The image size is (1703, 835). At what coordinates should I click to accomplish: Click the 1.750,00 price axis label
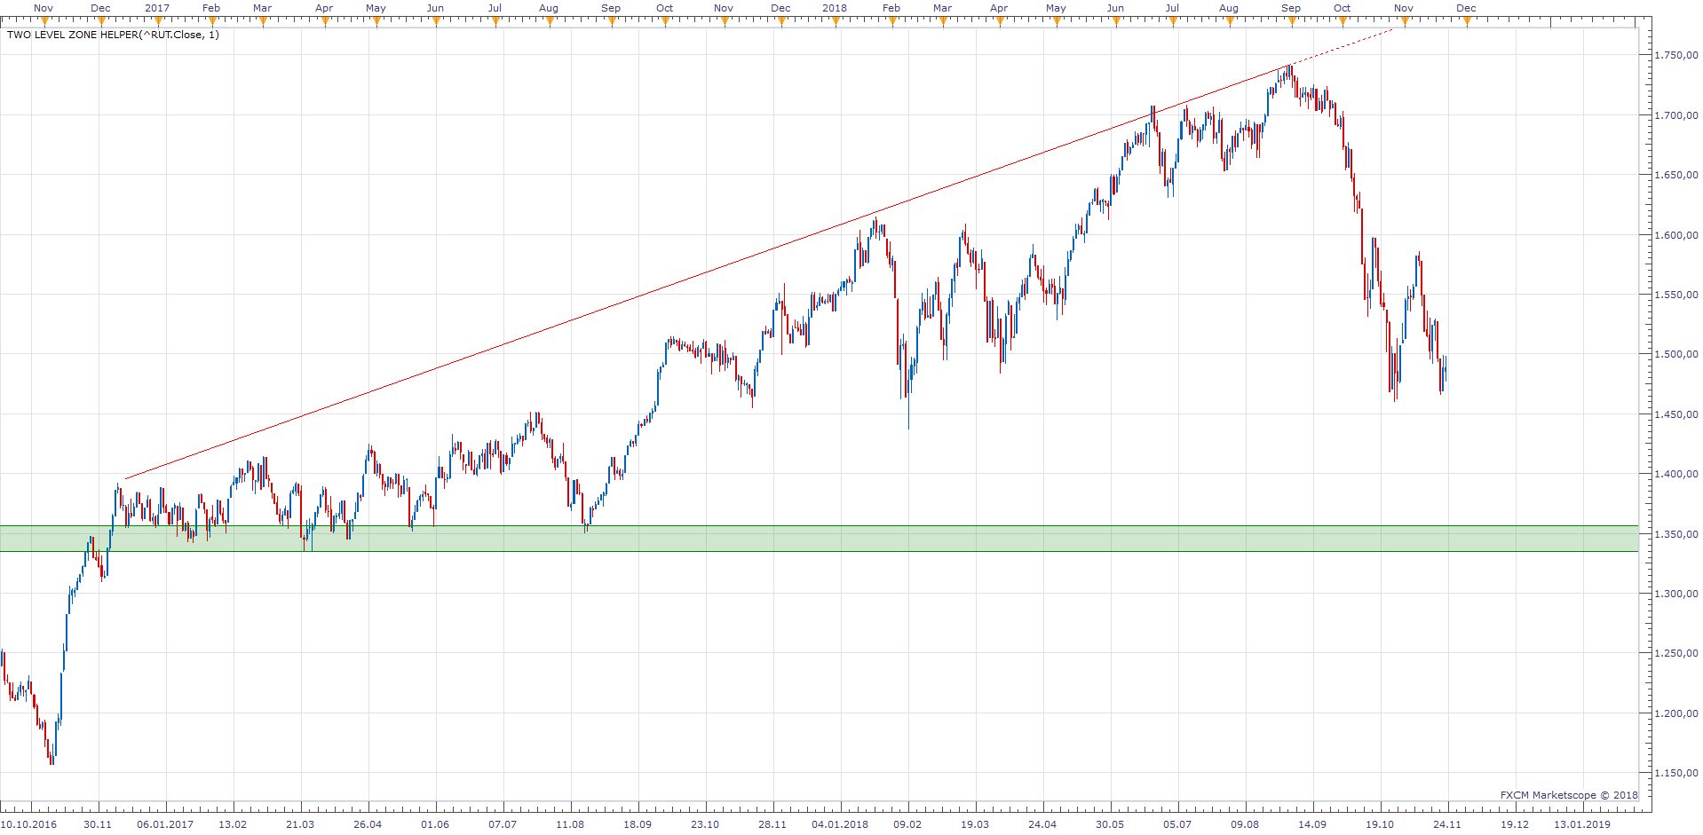tap(1675, 55)
